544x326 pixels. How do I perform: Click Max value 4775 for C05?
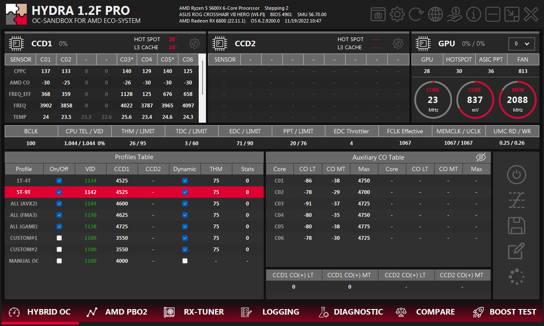coord(364,226)
